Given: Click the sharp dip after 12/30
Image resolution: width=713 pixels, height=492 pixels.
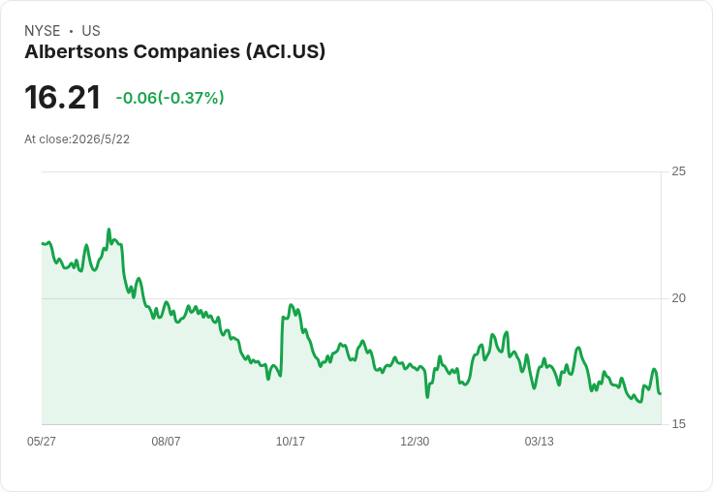Looking at the screenshot, I should click(427, 397).
